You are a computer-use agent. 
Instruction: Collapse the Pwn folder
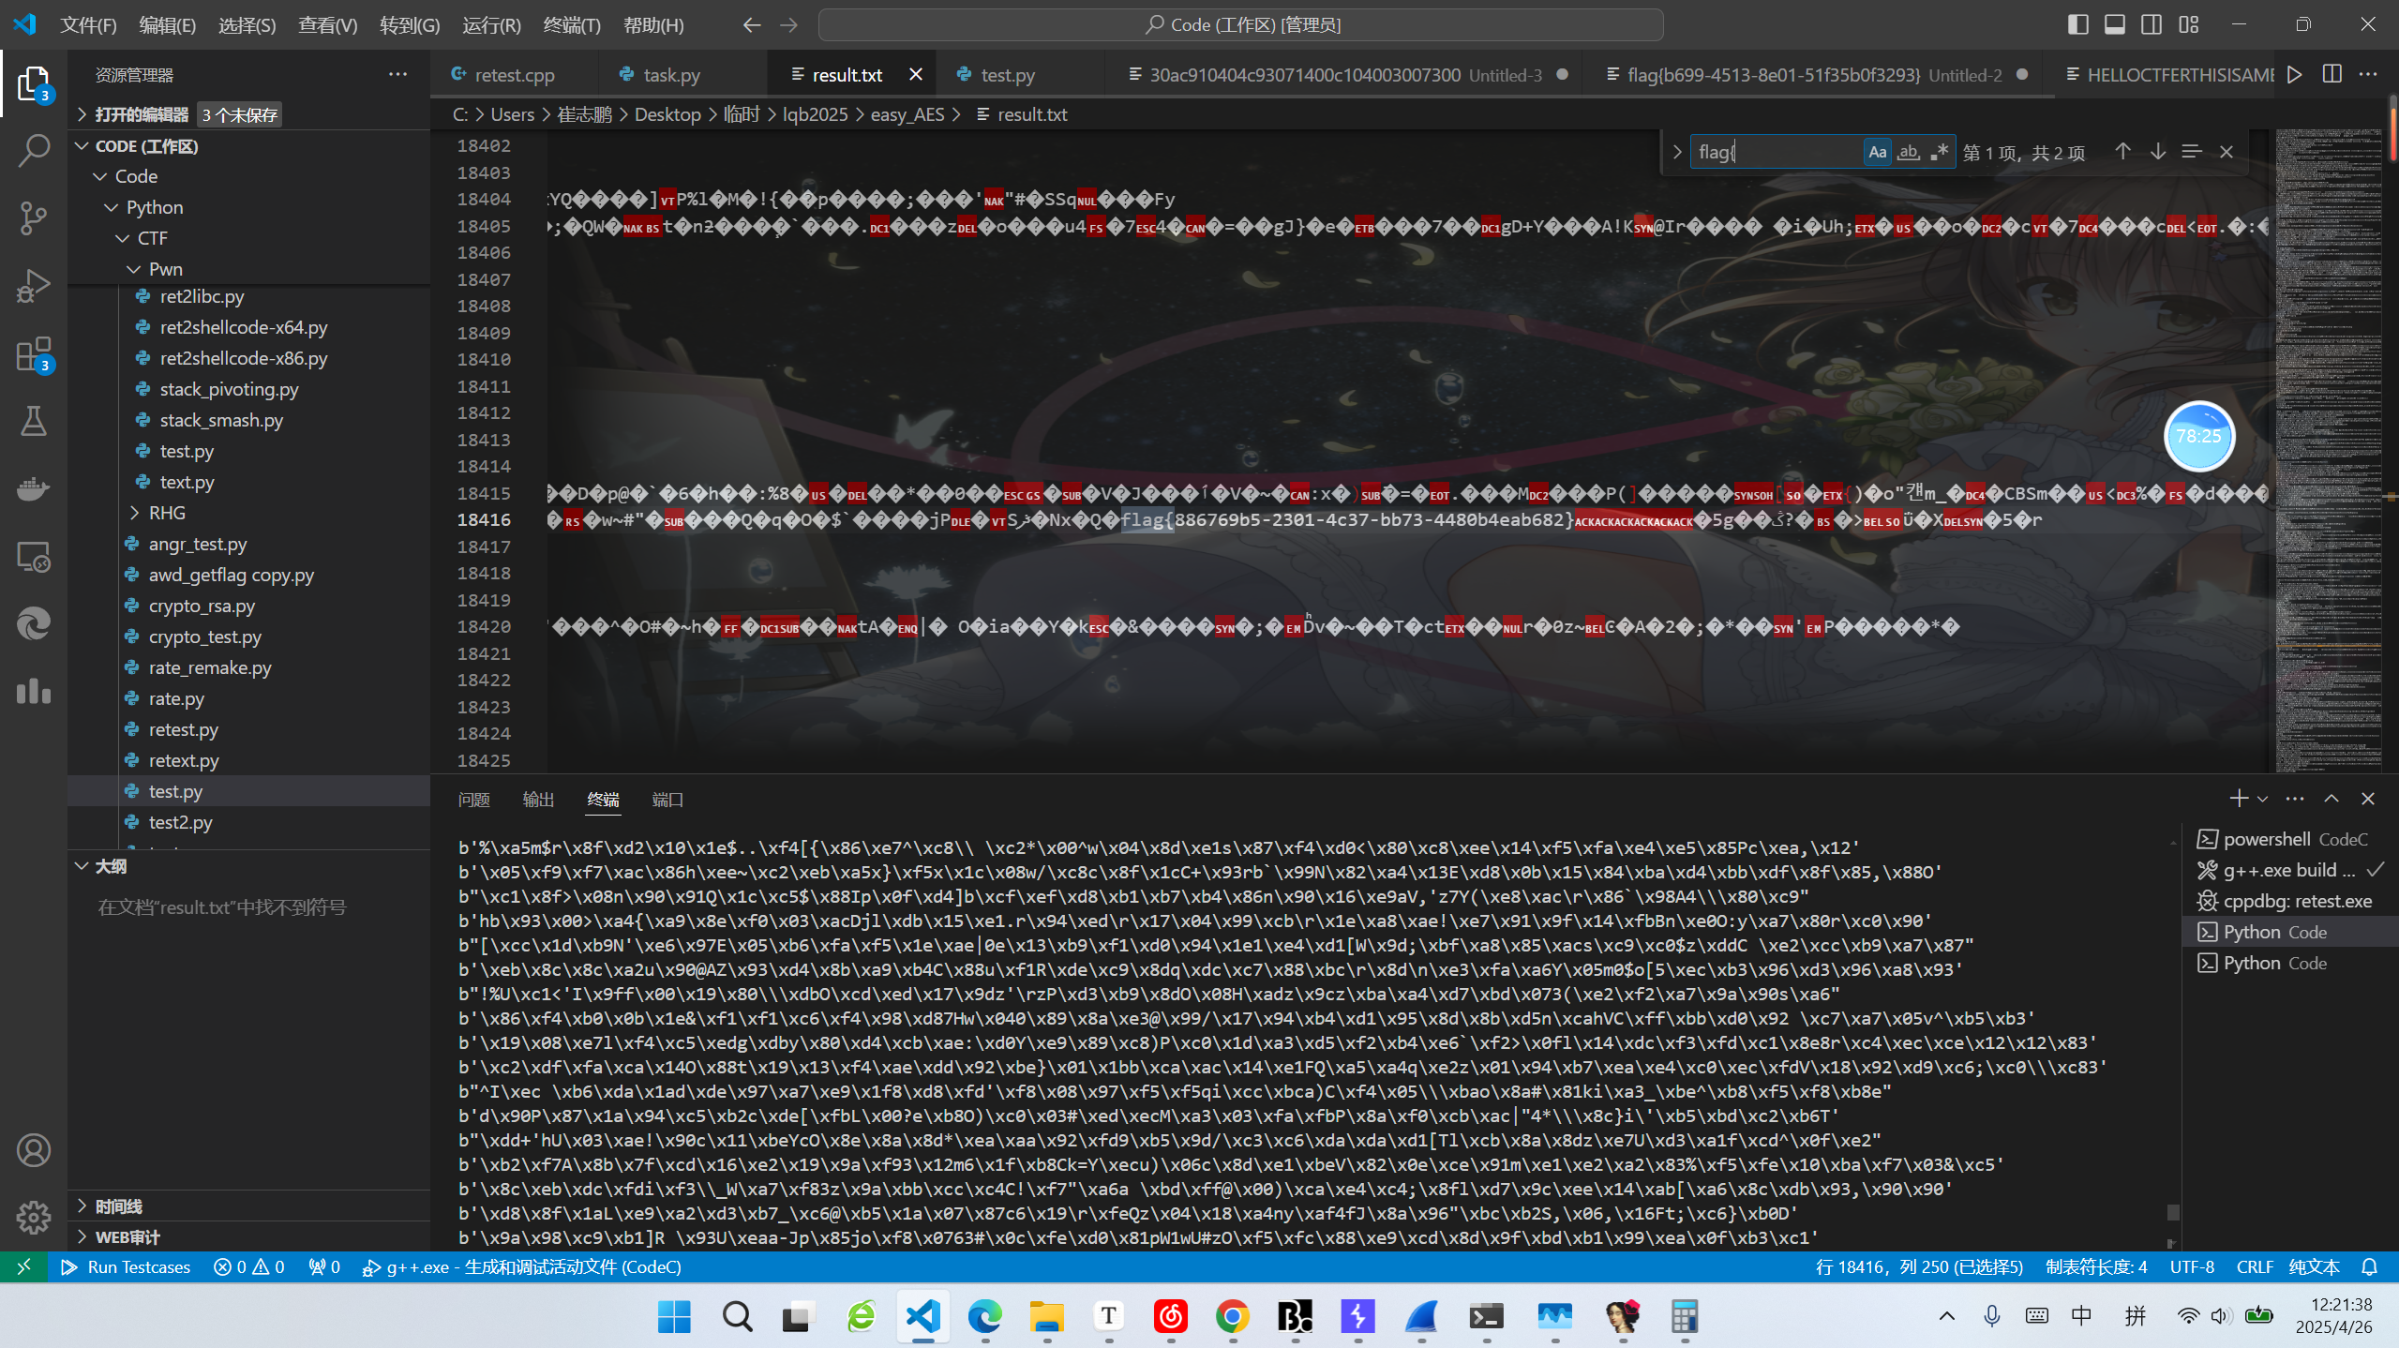(x=165, y=269)
